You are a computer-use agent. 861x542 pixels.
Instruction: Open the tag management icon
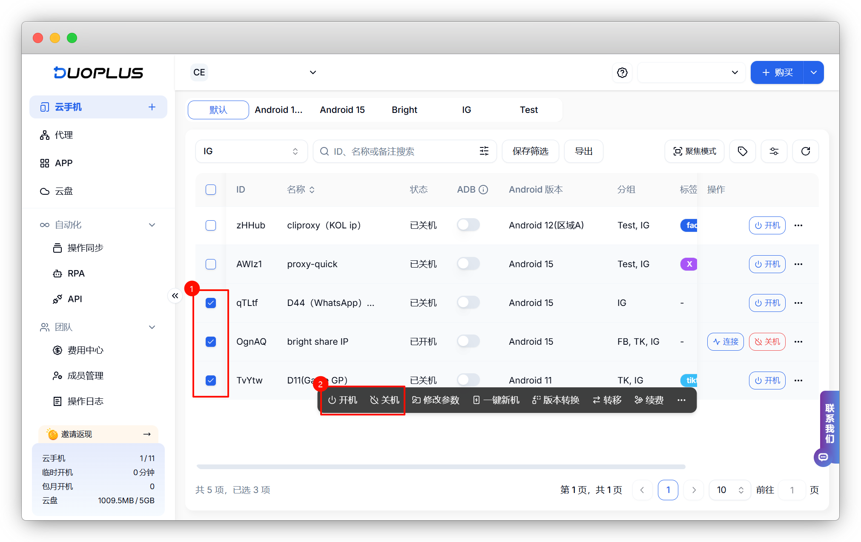742,151
